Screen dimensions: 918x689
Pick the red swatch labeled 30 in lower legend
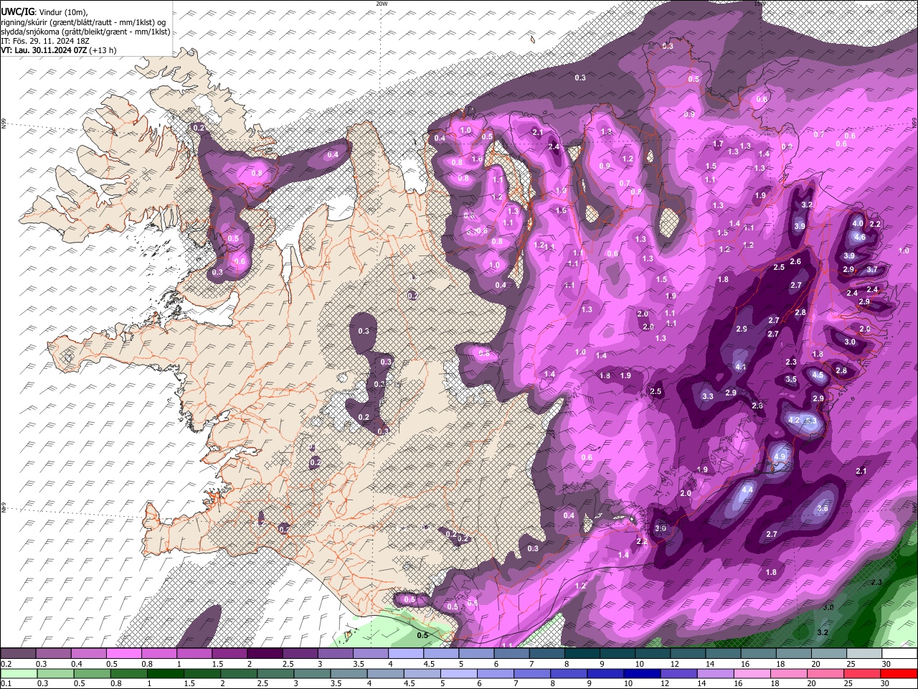tap(898, 673)
